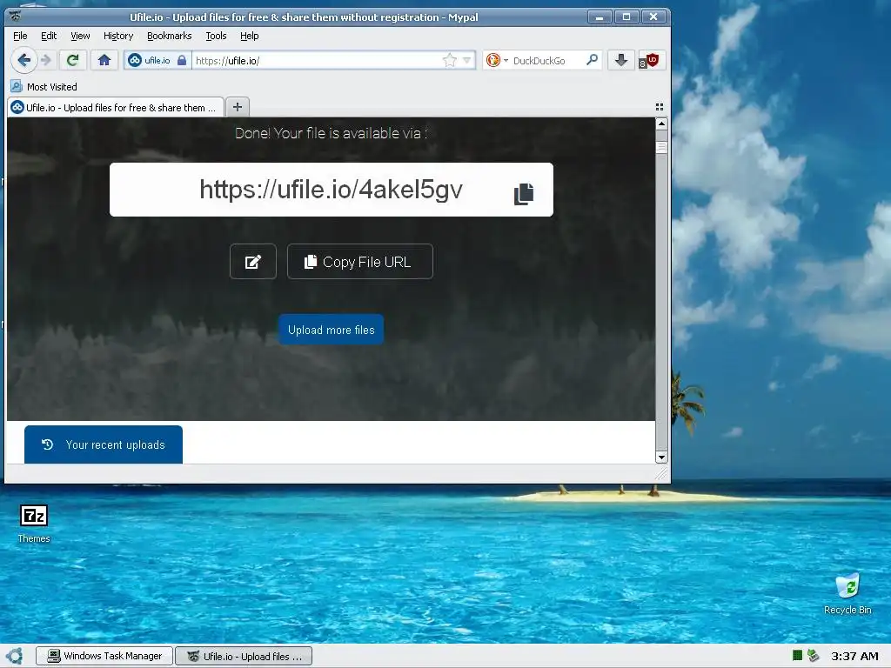891x668 pixels.
Task: Switch to Windows Task Manager taskbar button
Action: pos(104,656)
